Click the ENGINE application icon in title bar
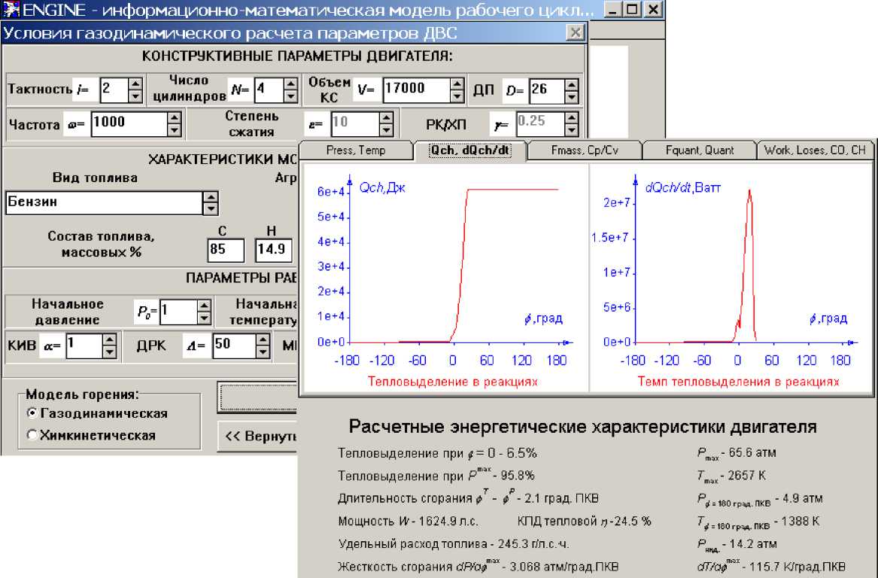Image resolution: width=878 pixels, height=578 pixels. [11, 10]
